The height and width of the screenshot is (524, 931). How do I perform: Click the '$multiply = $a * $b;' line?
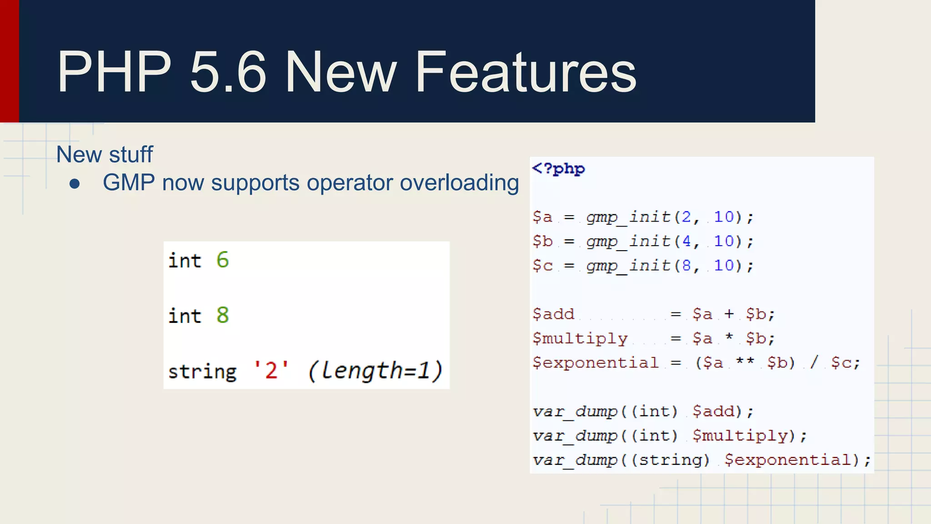coord(653,338)
